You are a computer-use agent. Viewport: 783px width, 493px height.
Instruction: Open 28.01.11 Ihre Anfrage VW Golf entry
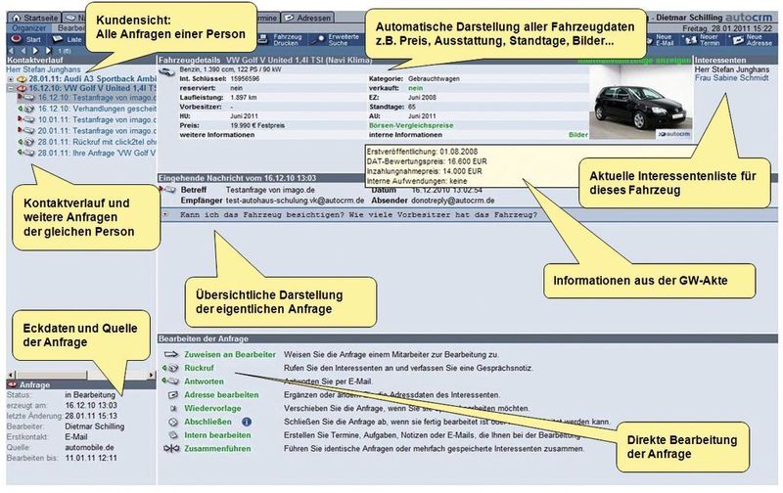(96, 154)
